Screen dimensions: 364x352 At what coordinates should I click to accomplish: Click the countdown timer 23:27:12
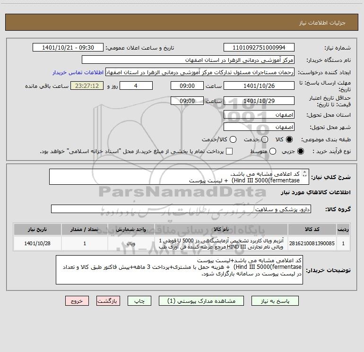coord(87,86)
